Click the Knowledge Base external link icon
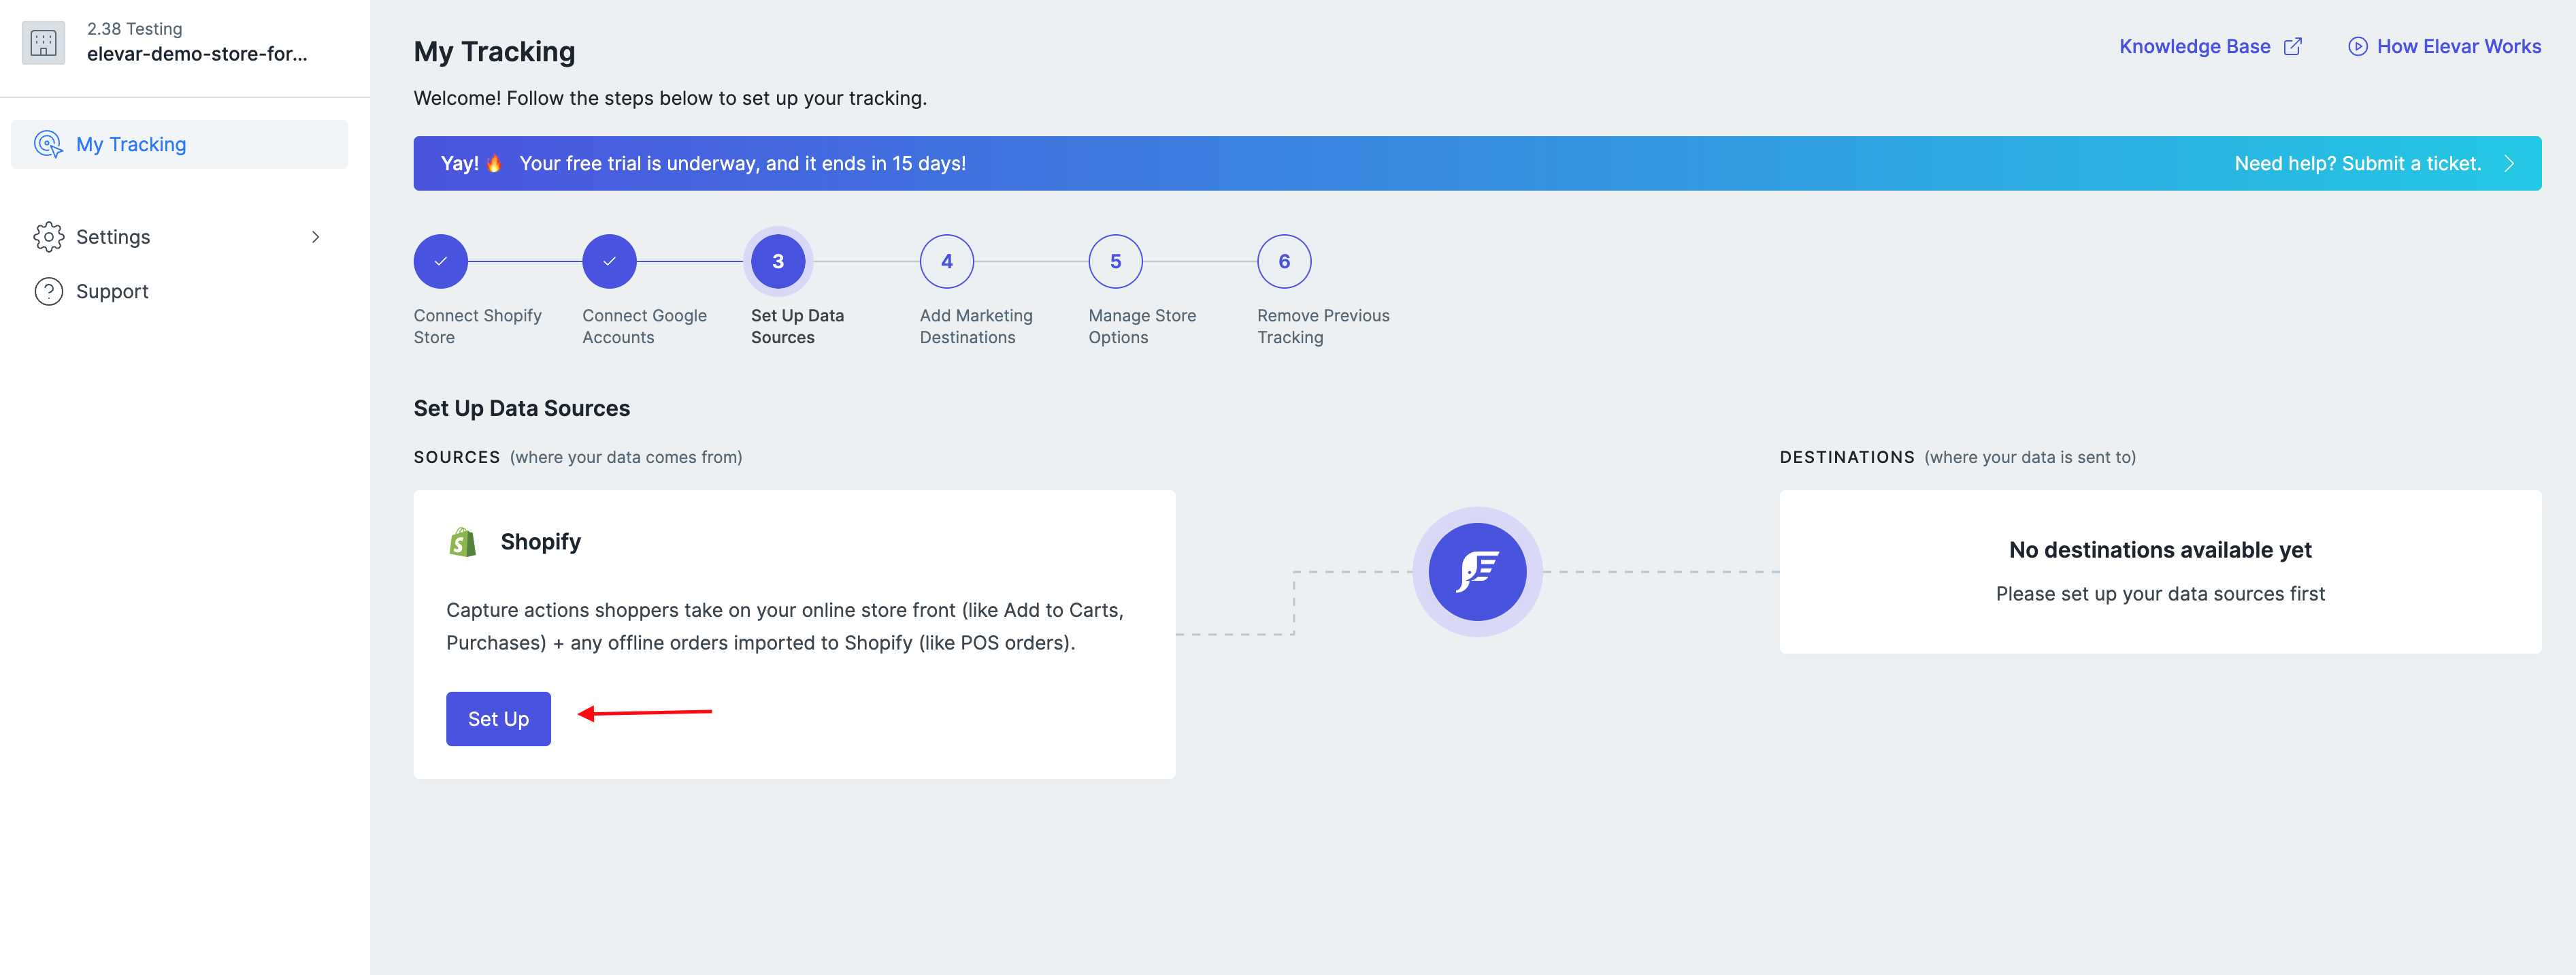The height and width of the screenshot is (975, 2576). [x=2293, y=47]
